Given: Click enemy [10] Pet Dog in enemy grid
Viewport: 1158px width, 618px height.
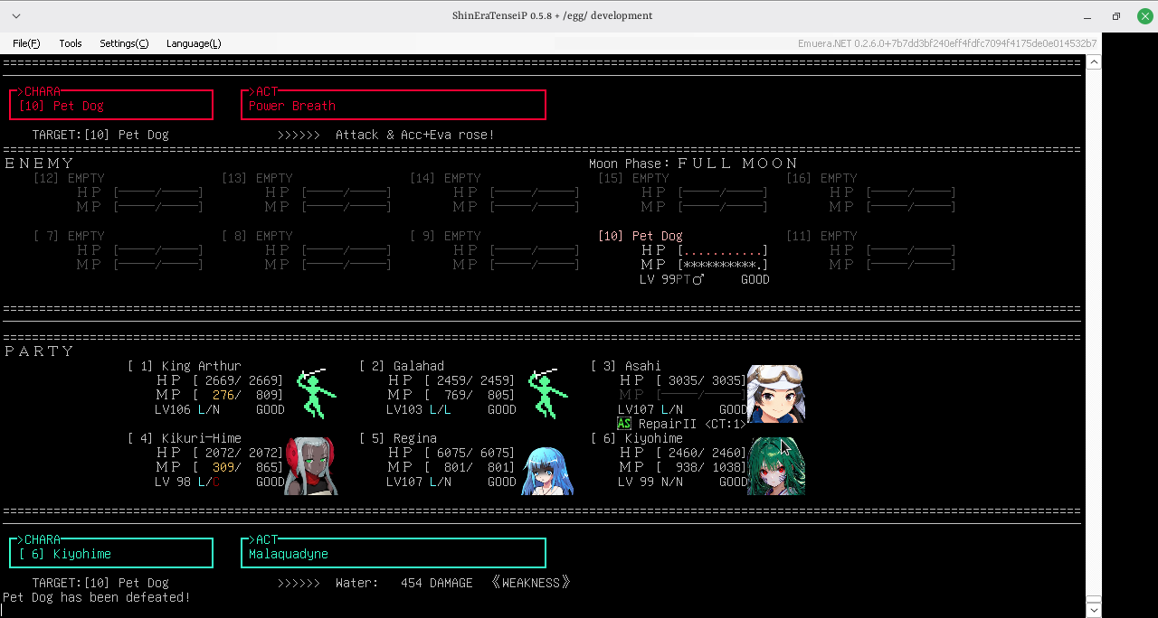Looking at the screenshot, I should coord(641,236).
